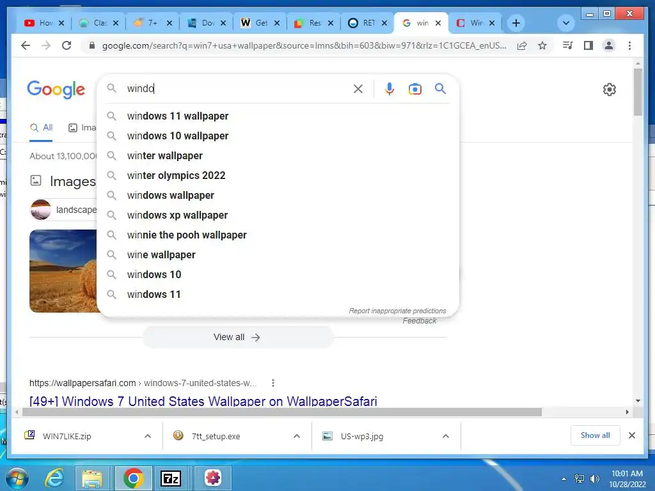Click 'Report inappropriate predictions' link
Image resolution: width=655 pixels, height=491 pixels.
click(397, 311)
